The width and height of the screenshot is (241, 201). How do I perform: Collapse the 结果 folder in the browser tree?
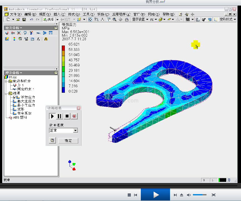coord(6,93)
